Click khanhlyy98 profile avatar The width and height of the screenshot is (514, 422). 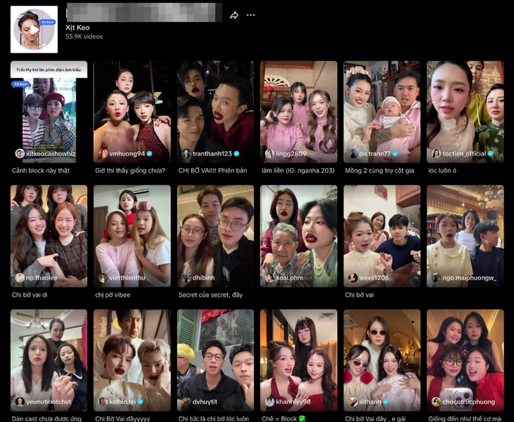[x=269, y=402]
